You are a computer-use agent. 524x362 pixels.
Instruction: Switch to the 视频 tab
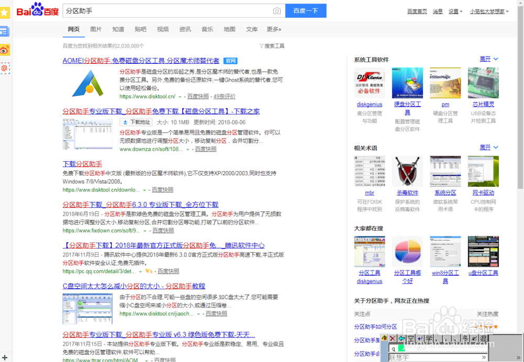click(163, 29)
